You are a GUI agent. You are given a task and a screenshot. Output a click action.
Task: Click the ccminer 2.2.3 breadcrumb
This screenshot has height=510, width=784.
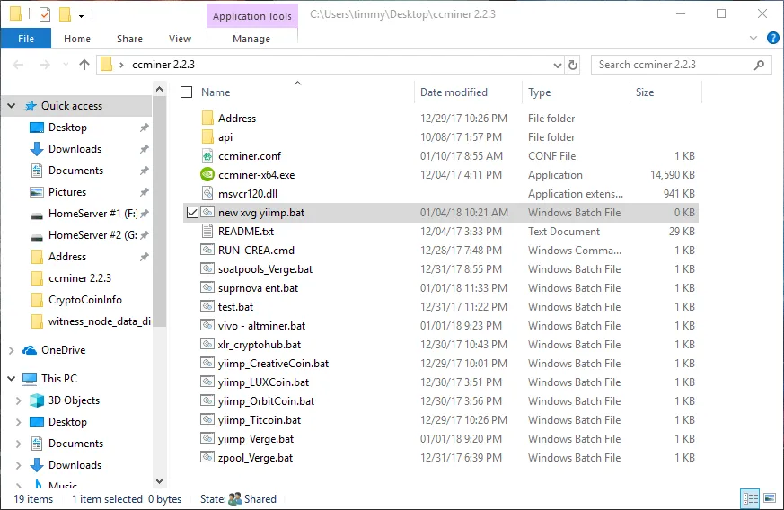pyautogui.click(x=163, y=65)
